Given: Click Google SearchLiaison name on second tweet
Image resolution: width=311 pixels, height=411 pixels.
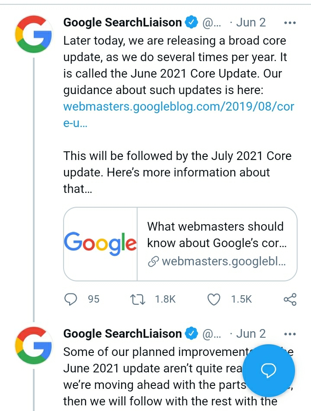Looking at the screenshot, I should tap(122, 334).
